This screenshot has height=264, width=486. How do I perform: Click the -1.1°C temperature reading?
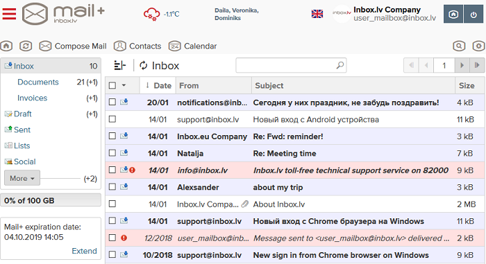(x=171, y=15)
